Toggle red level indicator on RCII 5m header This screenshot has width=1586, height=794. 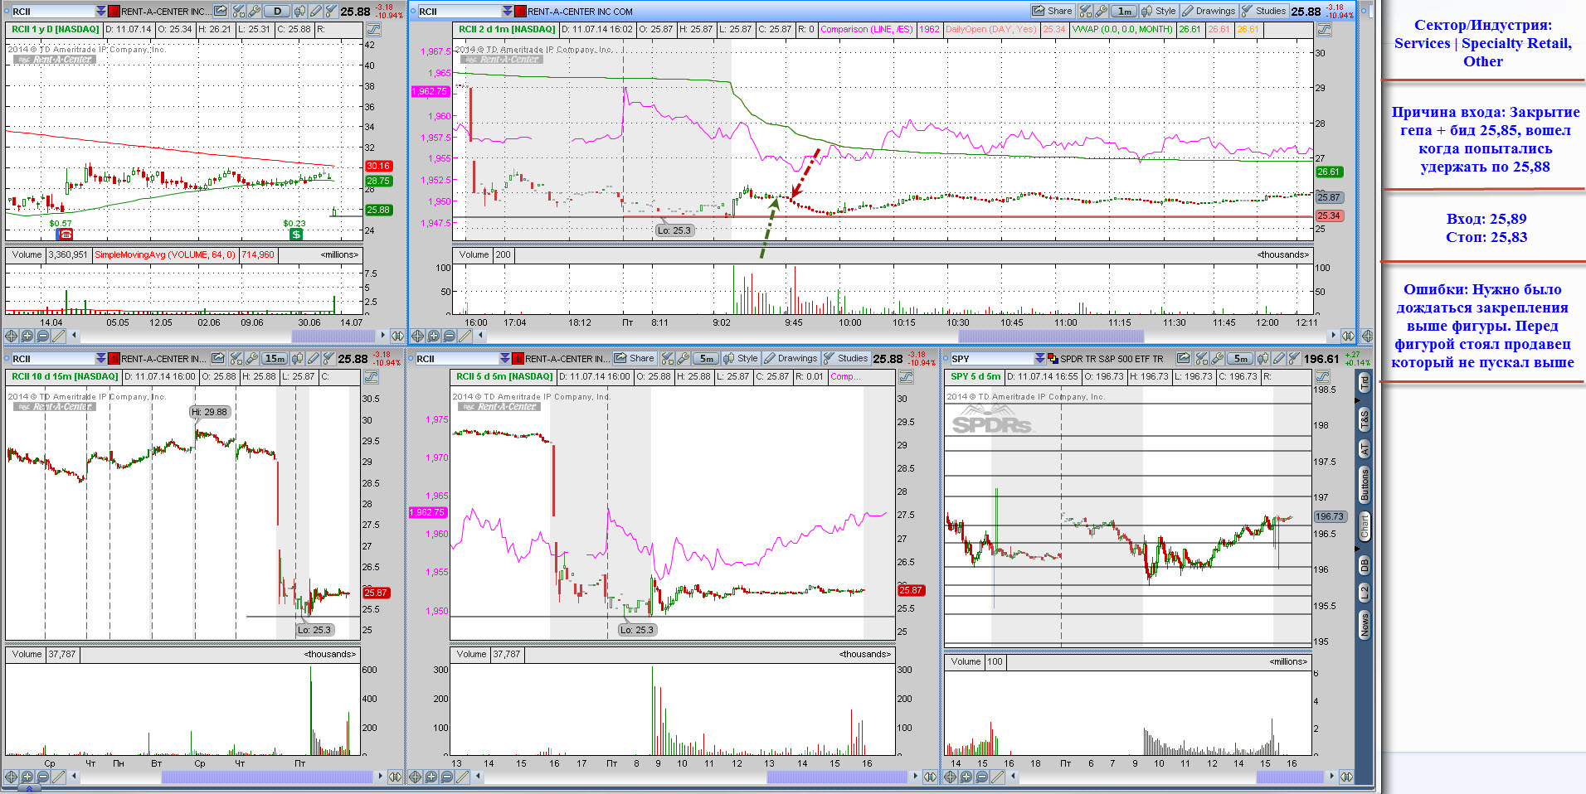point(518,358)
